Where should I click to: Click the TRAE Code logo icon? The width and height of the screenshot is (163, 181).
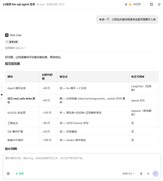[7, 35]
